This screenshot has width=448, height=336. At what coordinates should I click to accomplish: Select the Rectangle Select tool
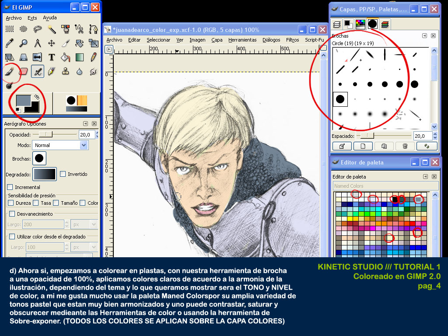point(10,29)
